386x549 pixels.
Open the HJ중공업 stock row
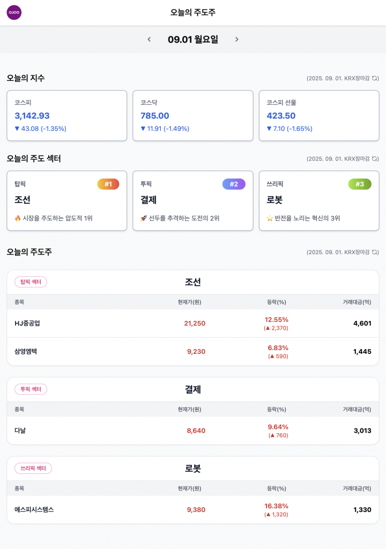tap(192, 323)
